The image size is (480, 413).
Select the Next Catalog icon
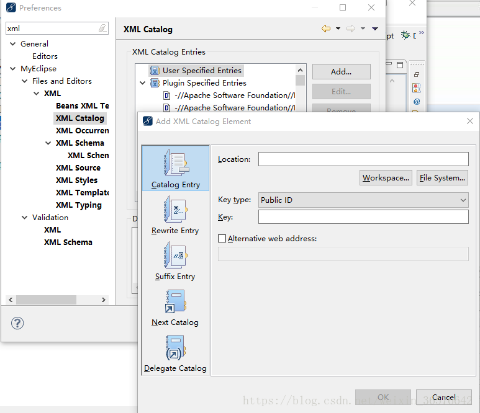click(x=175, y=301)
